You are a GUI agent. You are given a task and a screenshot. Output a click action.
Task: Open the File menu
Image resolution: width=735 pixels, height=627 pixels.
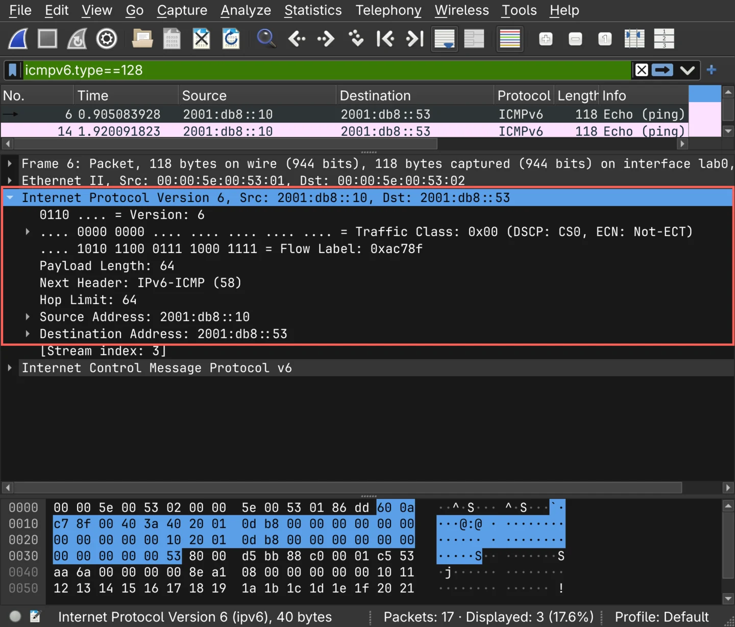pos(20,10)
